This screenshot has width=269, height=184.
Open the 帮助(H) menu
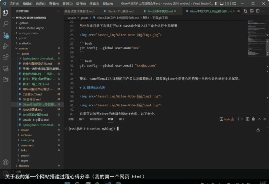[x=108, y=4]
